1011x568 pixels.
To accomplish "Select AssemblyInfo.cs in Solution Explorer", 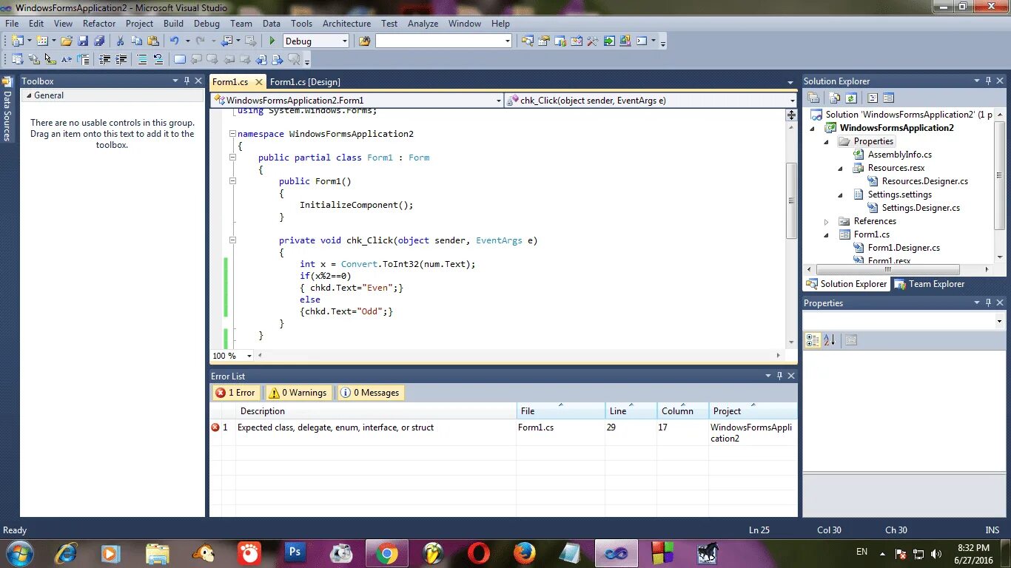I will pyautogui.click(x=899, y=155).
